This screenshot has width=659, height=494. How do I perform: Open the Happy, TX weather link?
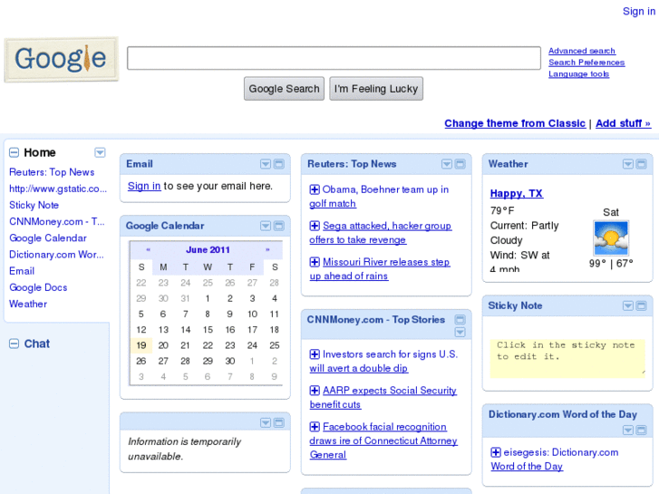[x=517, y=193]
